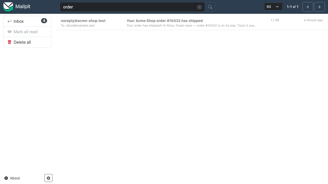Click Delete all
Viewport: 328px width, 184px height.
click(27, 42)
